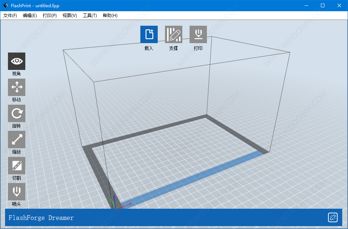Viewport: 348px width, 229px height.
Task: Pick the 切割 (Cut) tool
Action: pos(17,166)
